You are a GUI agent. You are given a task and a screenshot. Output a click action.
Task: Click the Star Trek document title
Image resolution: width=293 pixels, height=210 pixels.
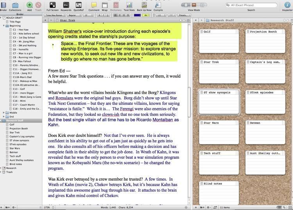[x=68, y=20]
